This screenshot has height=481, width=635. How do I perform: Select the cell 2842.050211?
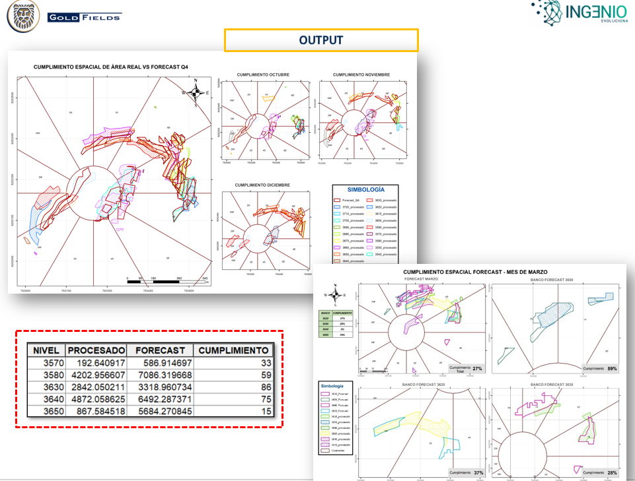click(96, 387)
